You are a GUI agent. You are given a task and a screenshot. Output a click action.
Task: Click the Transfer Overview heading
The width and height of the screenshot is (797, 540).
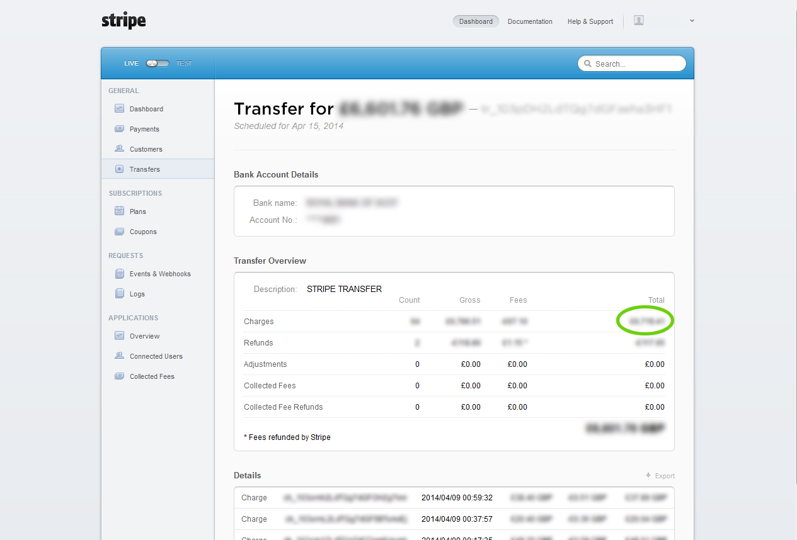pyautogui.click(x=270, y=261)
